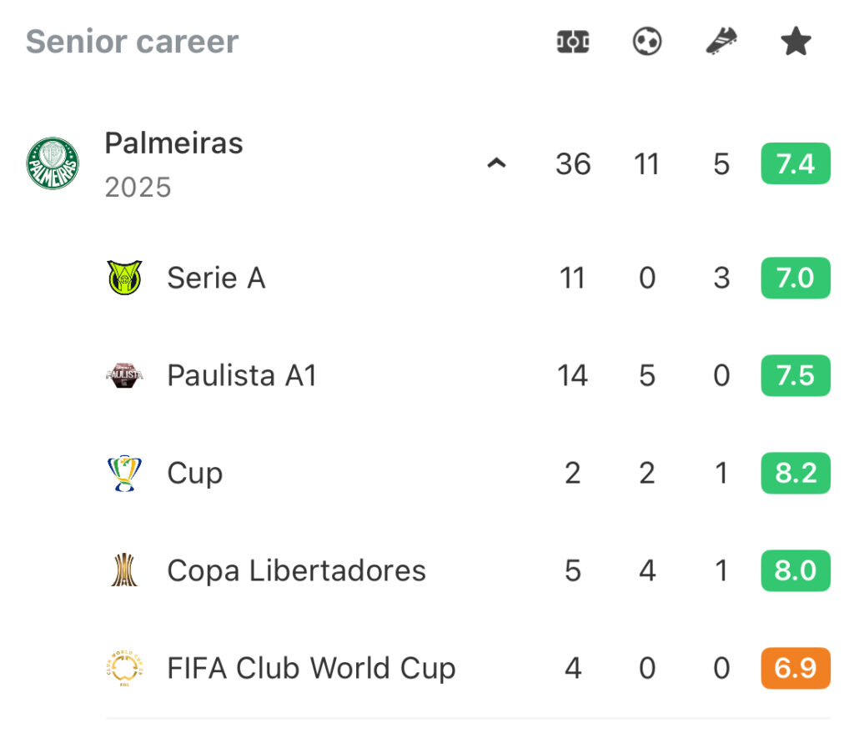The width and height of the screenshot is (854, 738).
Task: Click the FIFA Club World Cup logo
Action: point(125,668)
